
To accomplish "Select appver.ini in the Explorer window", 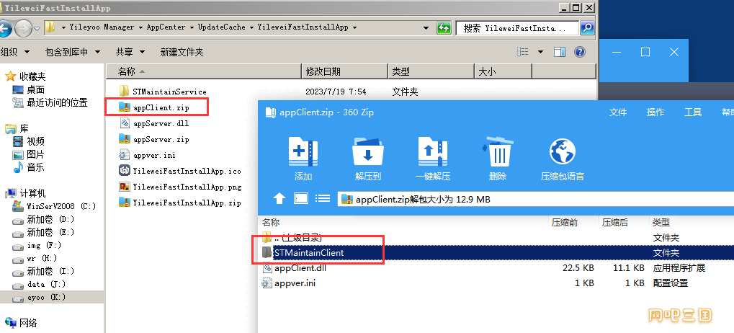I will [148, 155].
